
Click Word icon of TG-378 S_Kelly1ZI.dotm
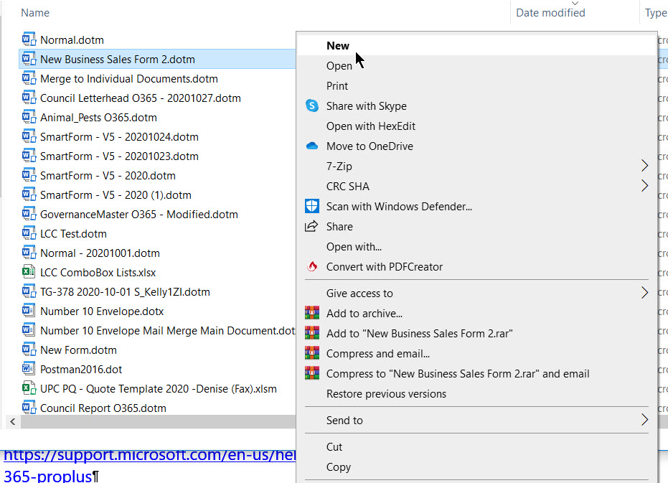pyautogui.click(x=29, y=291)
